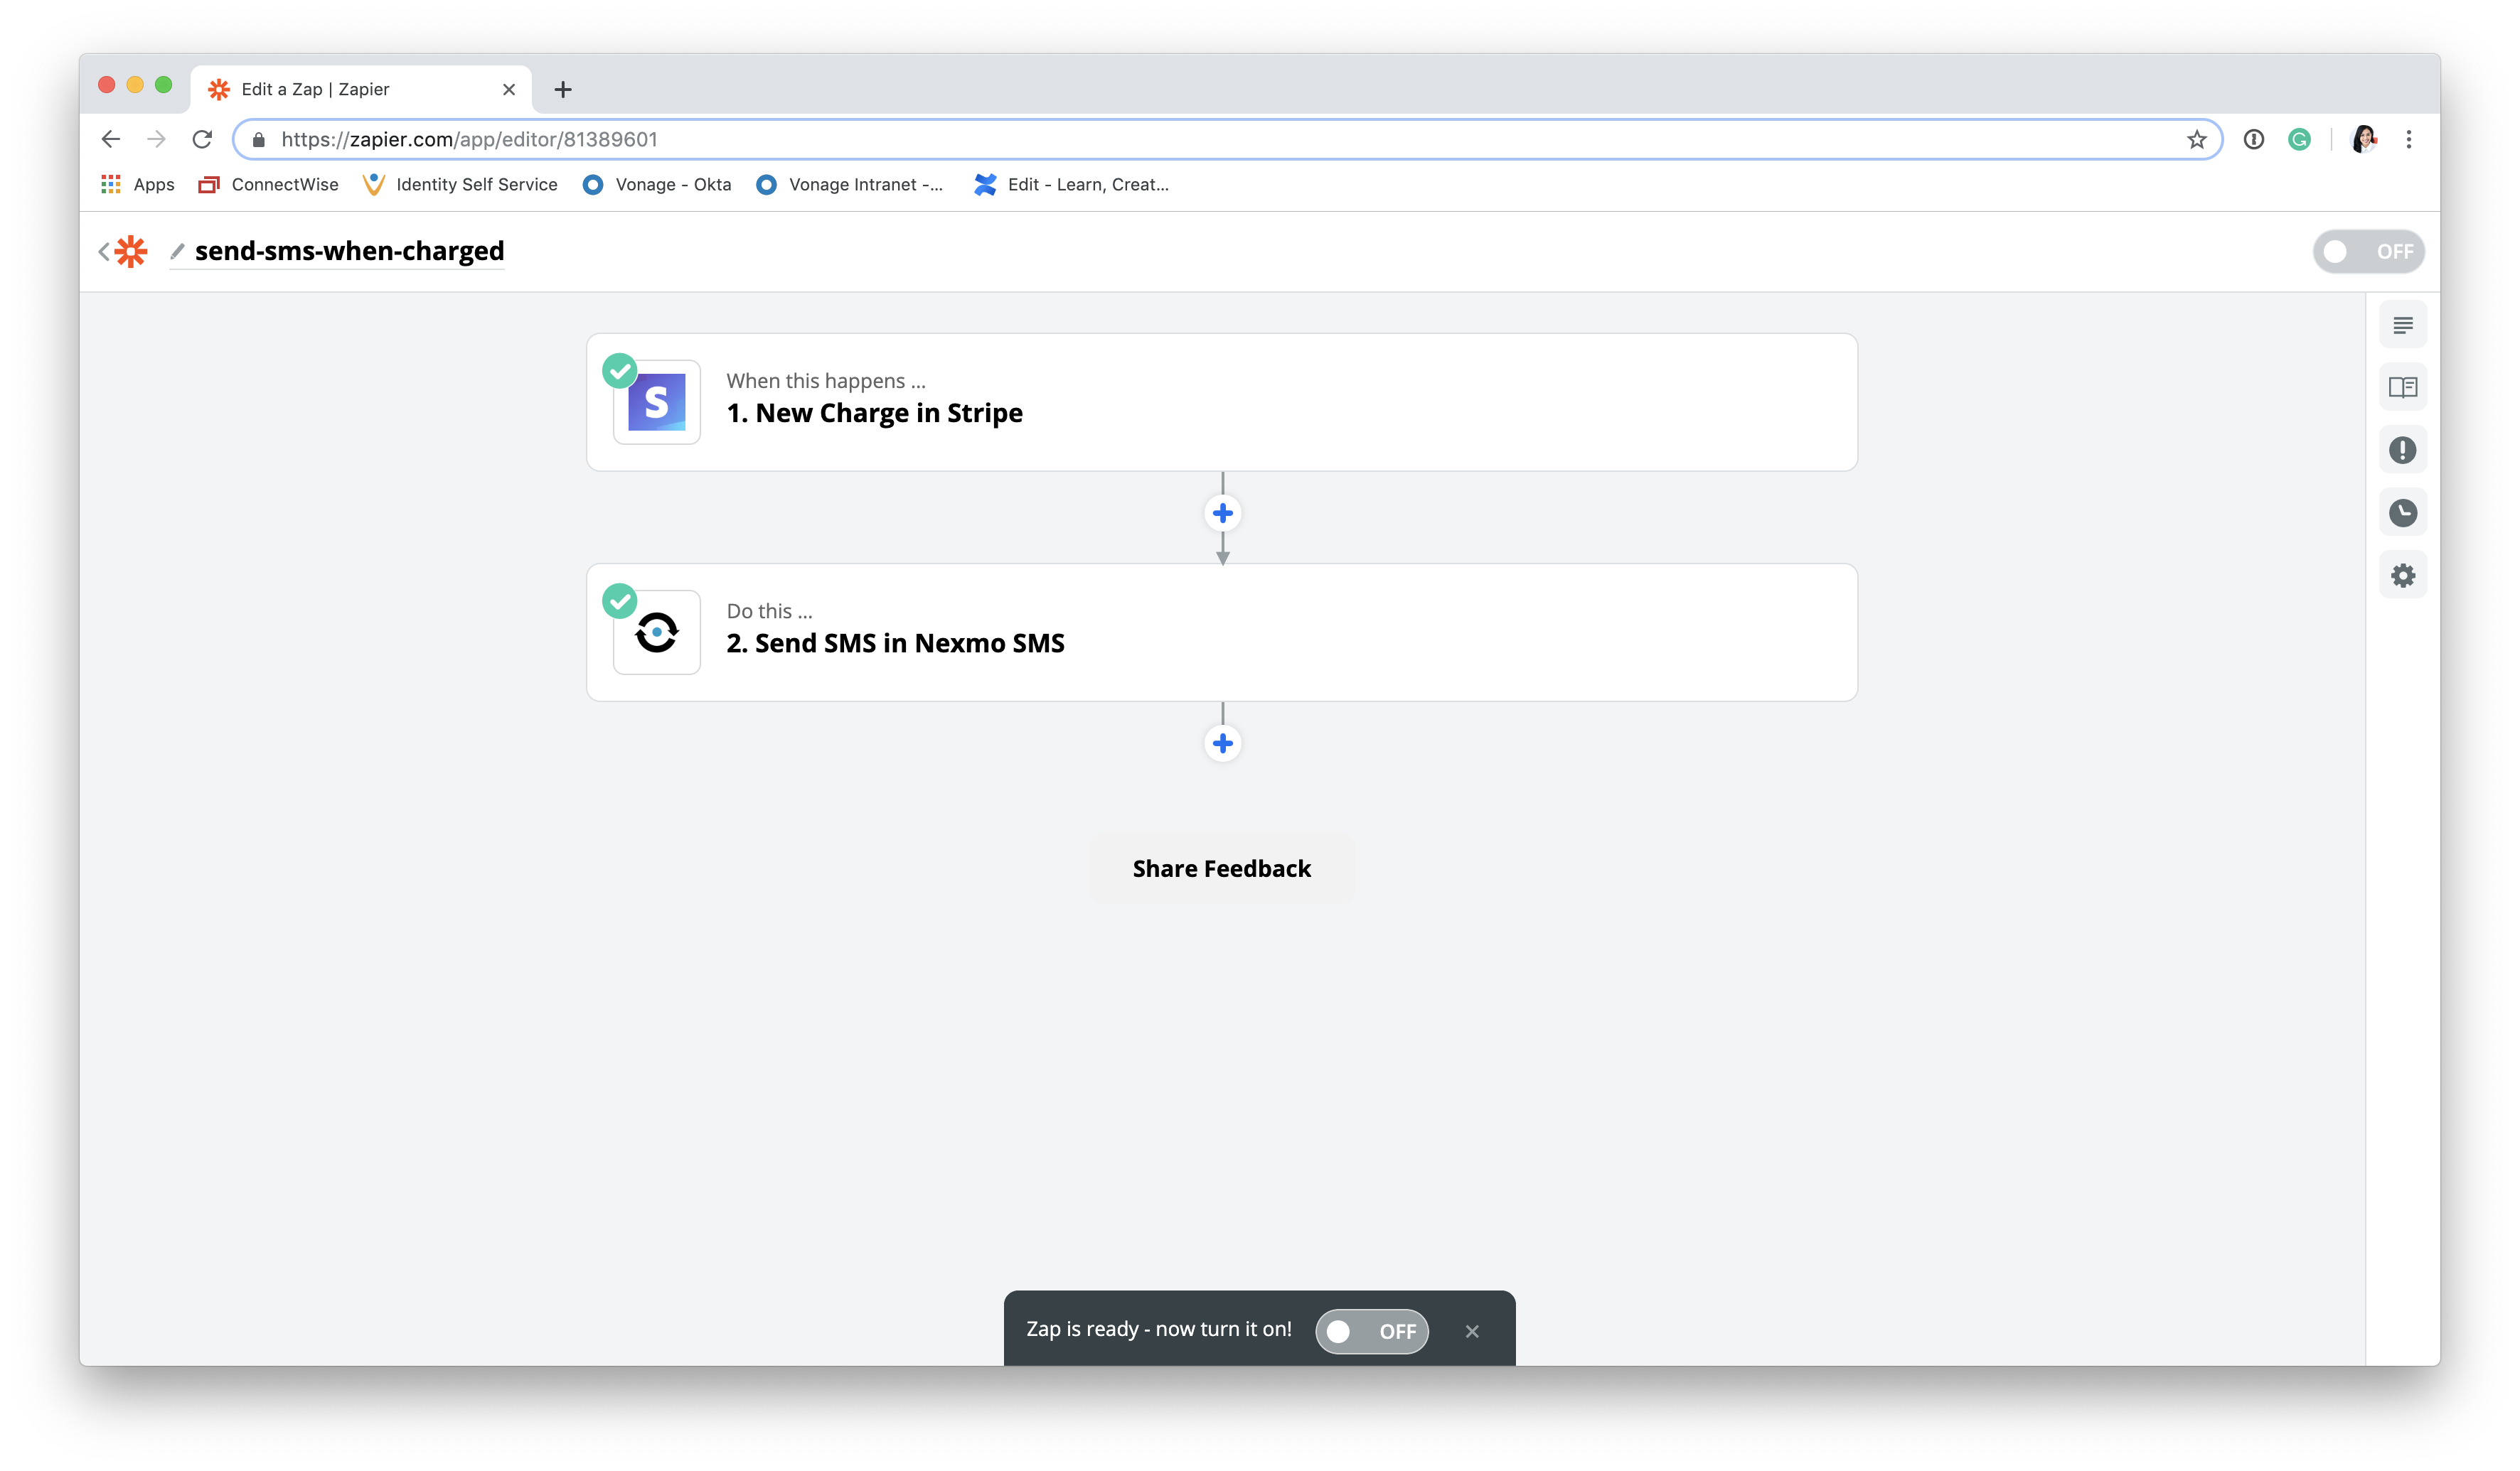
Task: Click the lock site info icon
Action: (259, 139)
